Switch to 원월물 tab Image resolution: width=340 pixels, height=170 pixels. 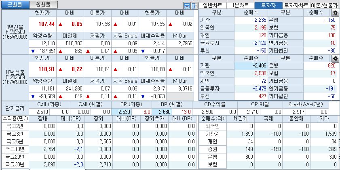click(43, 5)
